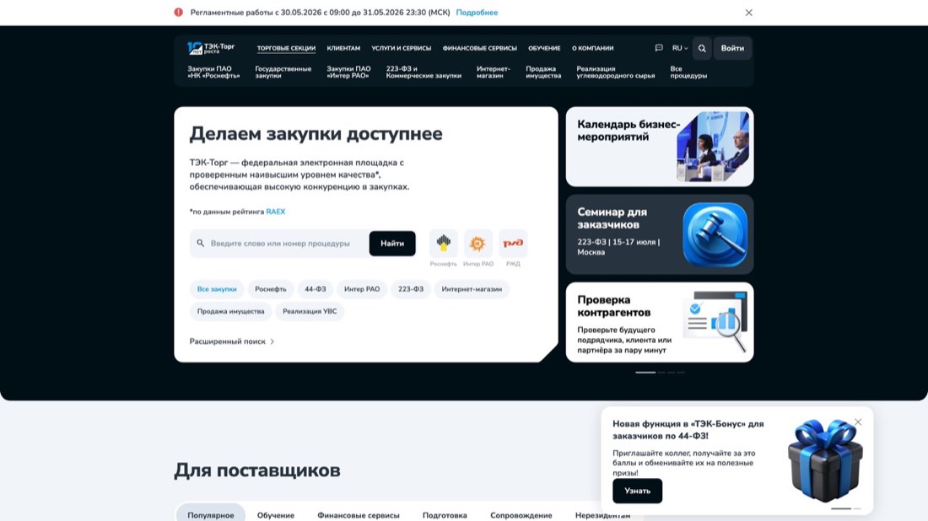Select the Все закупки filter chip
928x521 pixels.
(217, 289)
